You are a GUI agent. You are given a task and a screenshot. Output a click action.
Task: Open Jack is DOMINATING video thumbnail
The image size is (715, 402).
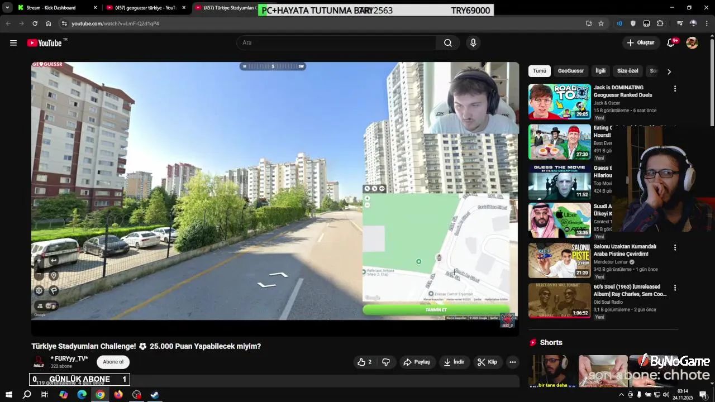[x=559, y=102]
